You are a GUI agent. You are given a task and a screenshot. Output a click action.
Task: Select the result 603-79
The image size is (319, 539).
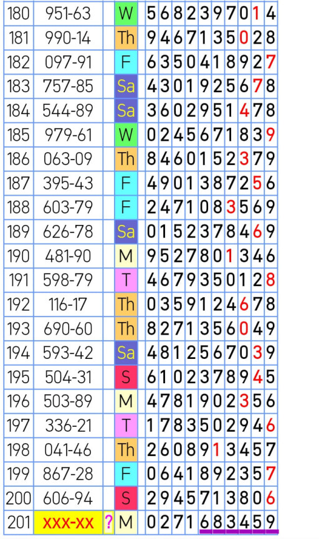pos(69,207)
